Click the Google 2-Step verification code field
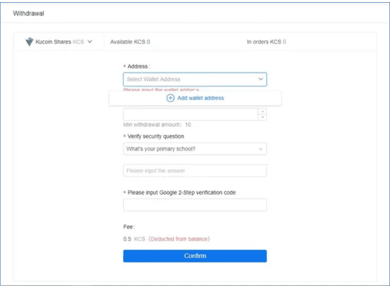This screenshot has height=286, width=390. (x=195, y=205)
